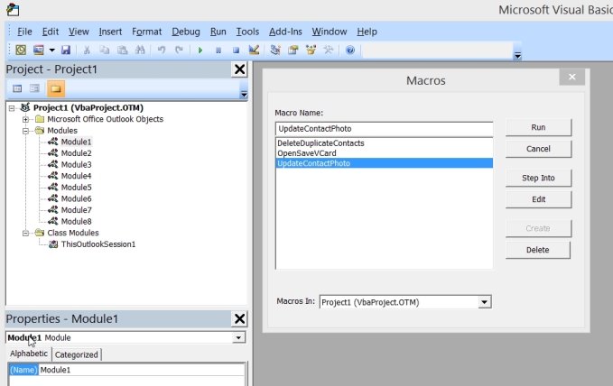Select Module7 in project tree
Viewport: 613px width, 386px height.
point(76,210)
